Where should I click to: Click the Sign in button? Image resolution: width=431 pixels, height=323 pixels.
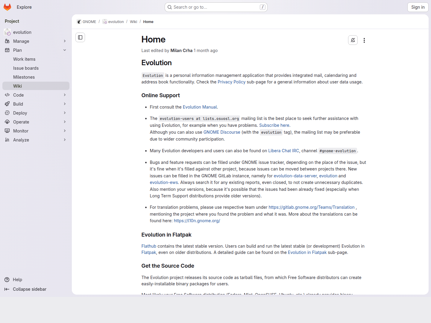tap(418, 7)
